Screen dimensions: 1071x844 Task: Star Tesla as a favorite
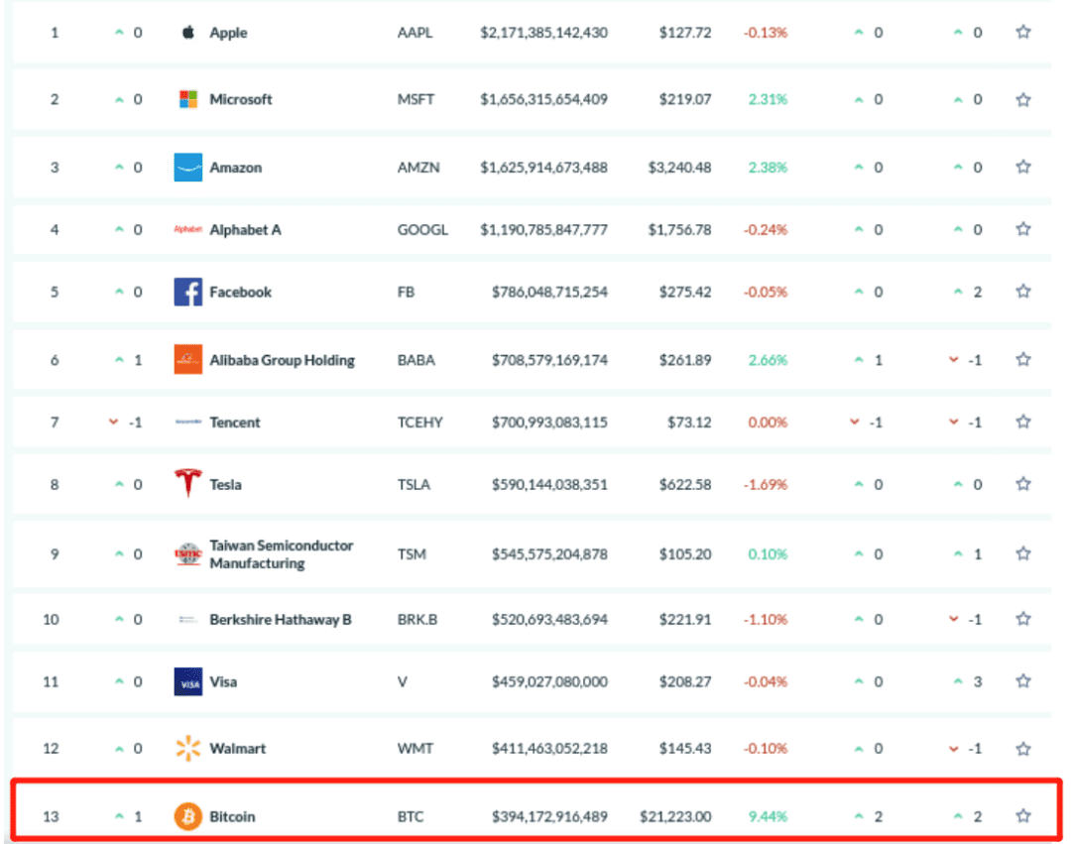coord(1023,483)
